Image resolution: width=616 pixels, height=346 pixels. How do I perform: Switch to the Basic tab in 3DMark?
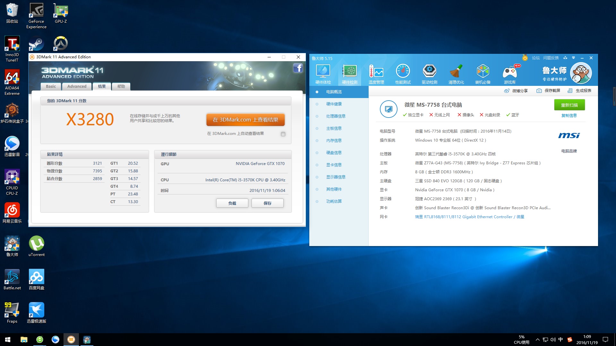51,86
